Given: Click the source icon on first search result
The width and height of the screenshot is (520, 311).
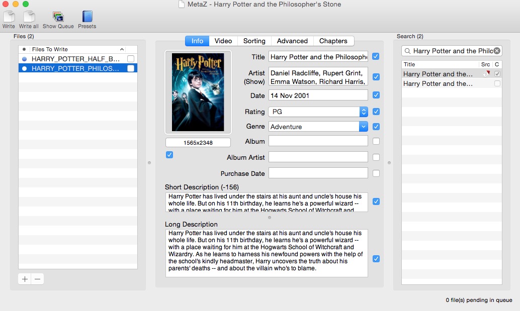Looking at the screenshot, I should (486, 74).
